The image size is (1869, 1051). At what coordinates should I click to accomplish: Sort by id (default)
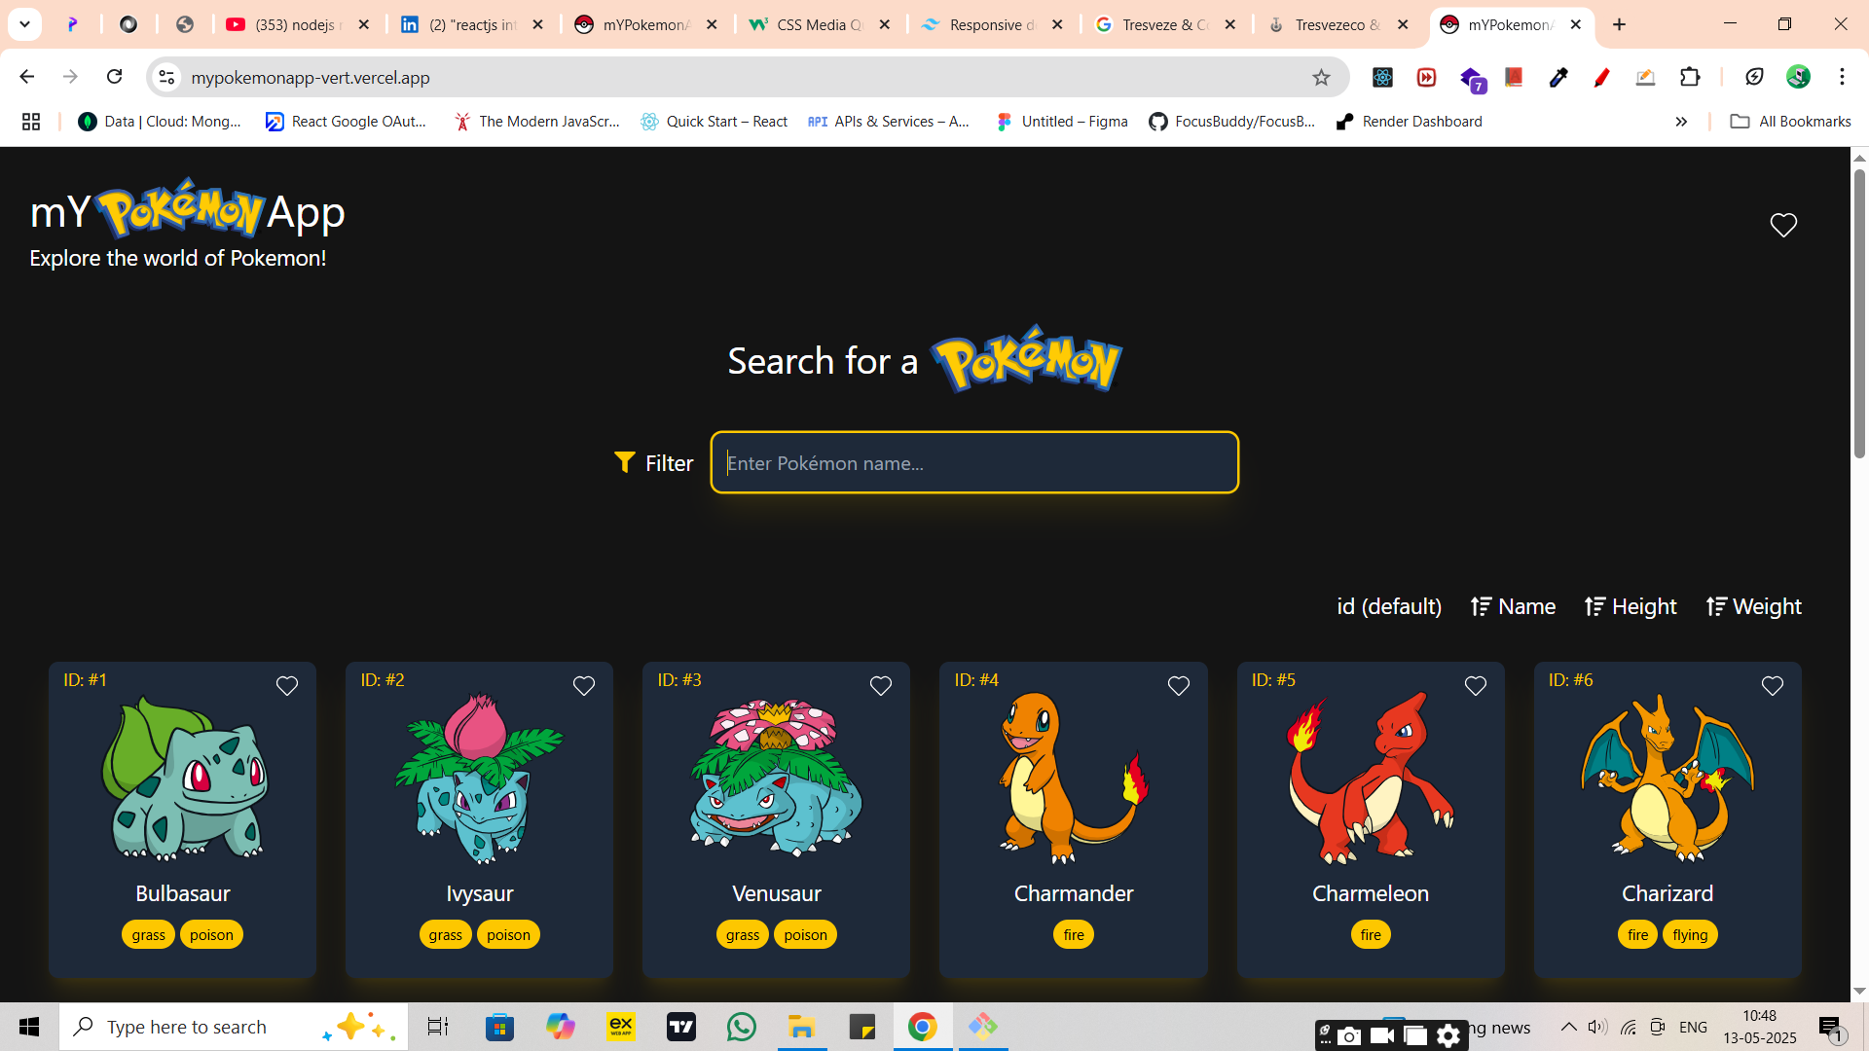pos(1389,606)
